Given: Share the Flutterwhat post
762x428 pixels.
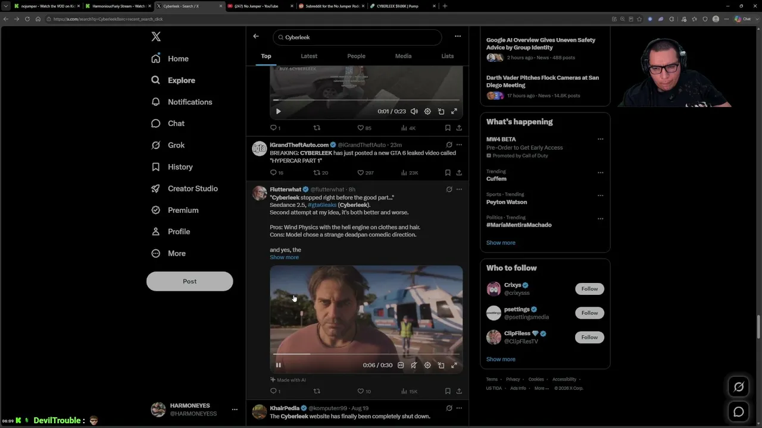Looking at the screenshot, I should tap(459, 391).
